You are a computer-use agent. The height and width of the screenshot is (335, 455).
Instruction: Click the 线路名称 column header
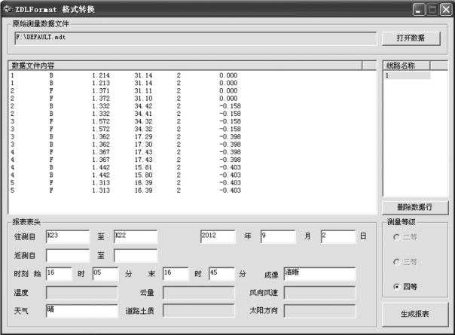coord(407,65)
